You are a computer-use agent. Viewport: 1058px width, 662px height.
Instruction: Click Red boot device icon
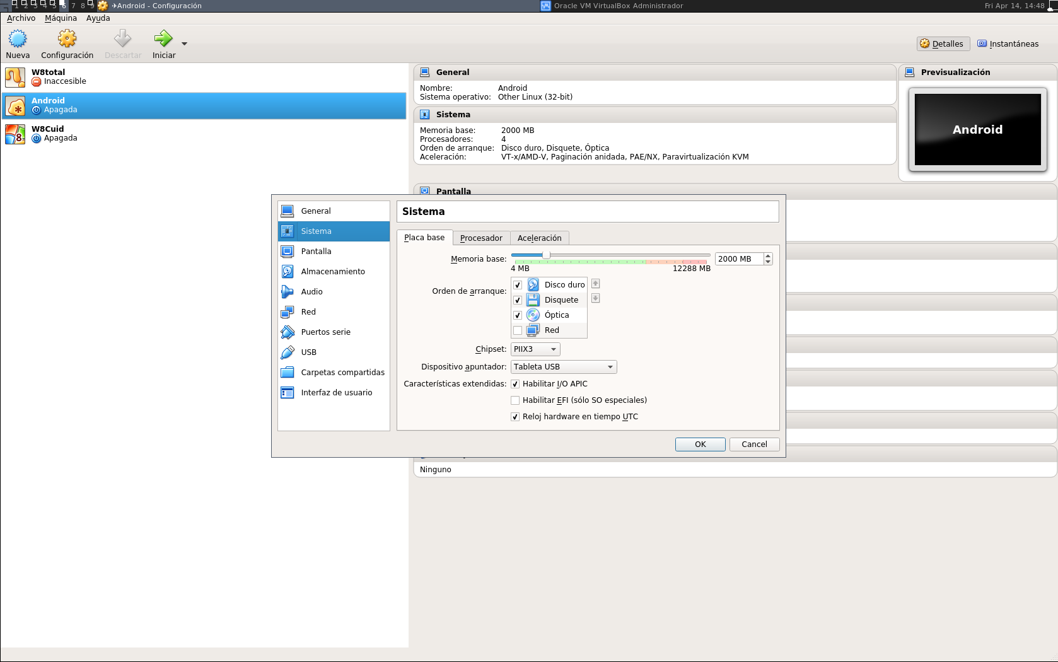(x=533, y=330)
